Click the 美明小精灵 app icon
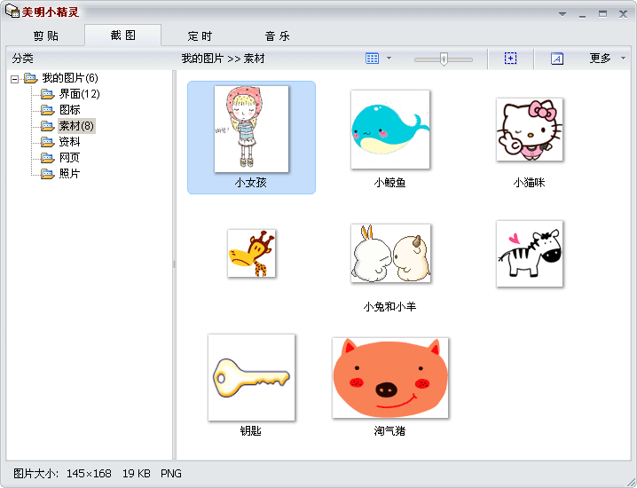Screen dimensions: 637x488 point(12,11)
